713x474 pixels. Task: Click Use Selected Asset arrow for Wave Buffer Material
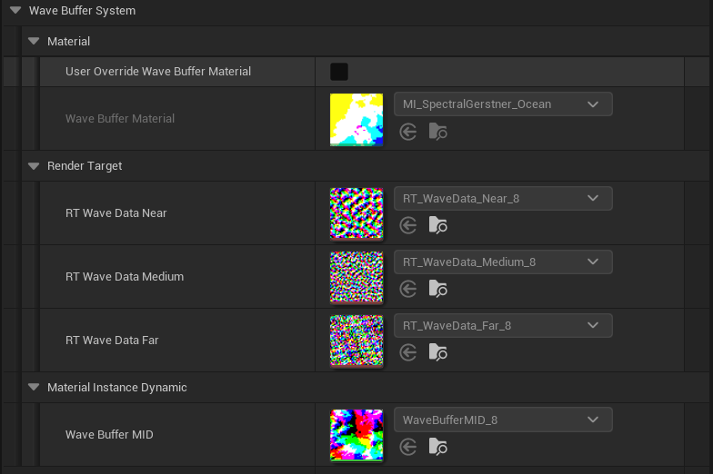click(x=408, y=132)
